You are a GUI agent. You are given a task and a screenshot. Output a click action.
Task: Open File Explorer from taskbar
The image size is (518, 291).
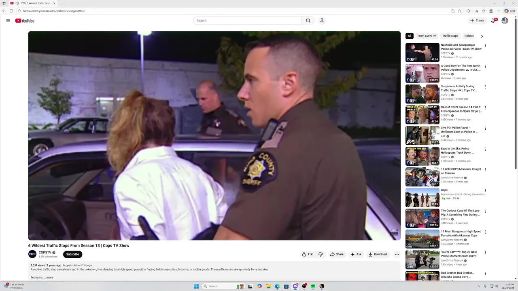(x=268, y=286)
